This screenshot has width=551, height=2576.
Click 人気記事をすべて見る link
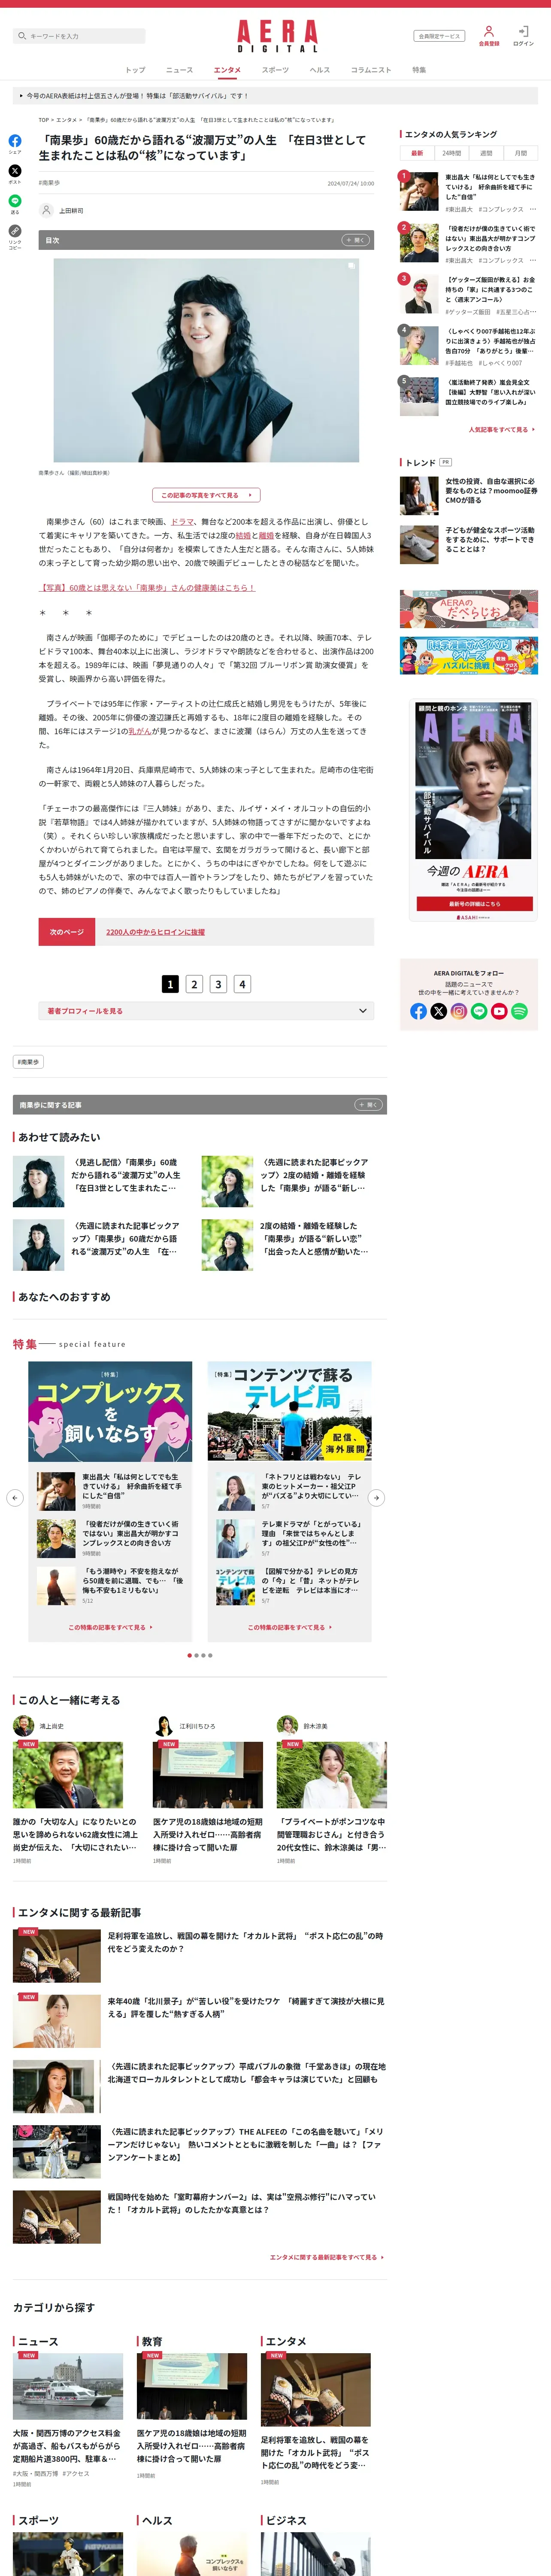coord(501,429)
